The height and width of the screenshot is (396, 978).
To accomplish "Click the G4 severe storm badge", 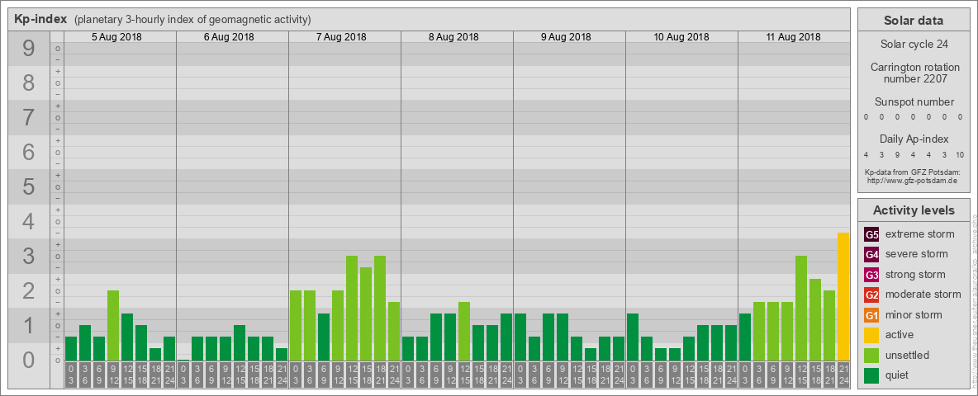I will (871, 255).
